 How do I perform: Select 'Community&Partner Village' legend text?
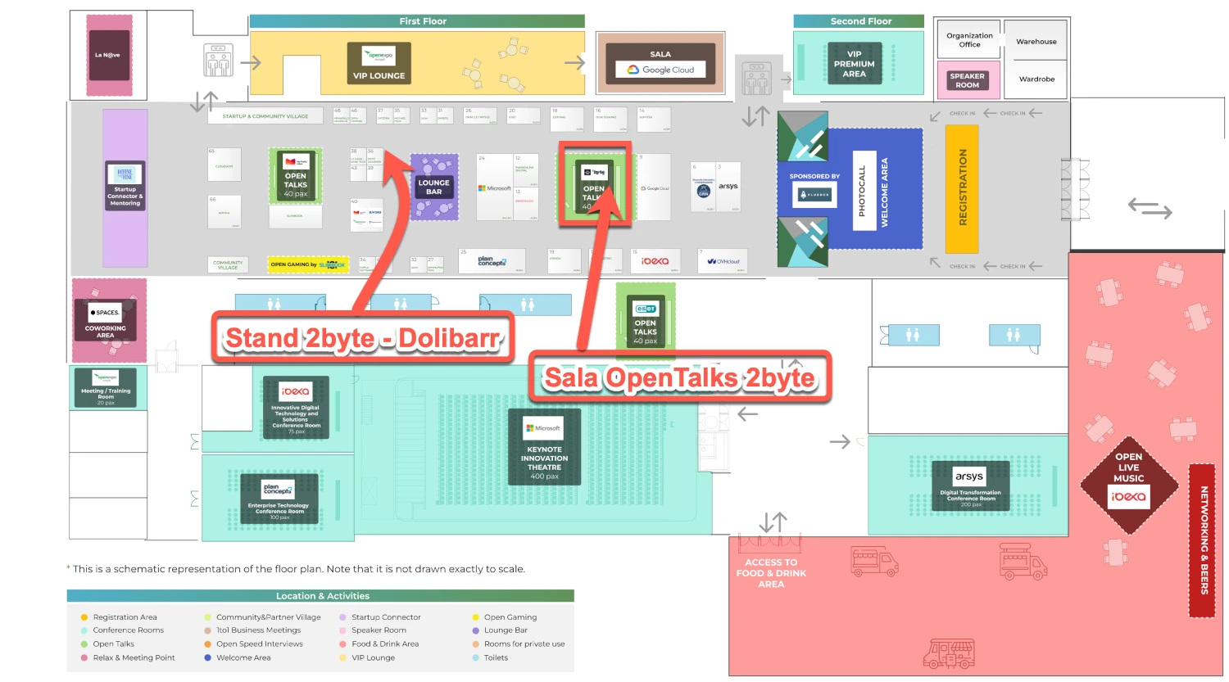tap(269, 617)
